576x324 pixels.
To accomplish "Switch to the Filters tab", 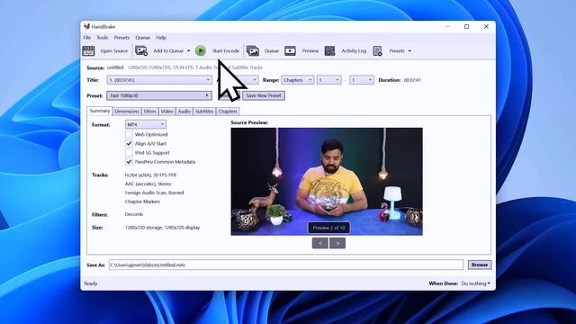I will 149,112.
